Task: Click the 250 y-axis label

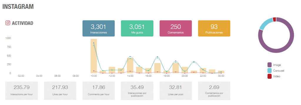Action: (x=9, y=64)
